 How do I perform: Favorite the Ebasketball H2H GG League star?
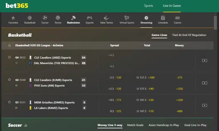click(9, 45)
